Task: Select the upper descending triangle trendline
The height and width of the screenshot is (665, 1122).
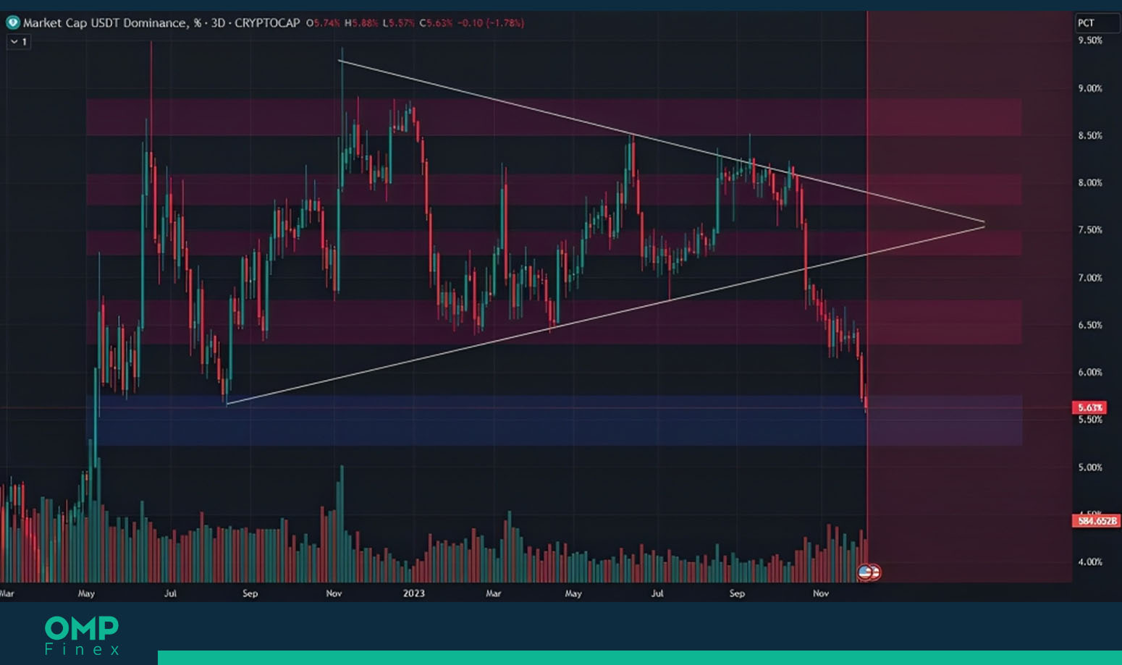Action: point(662,141)
